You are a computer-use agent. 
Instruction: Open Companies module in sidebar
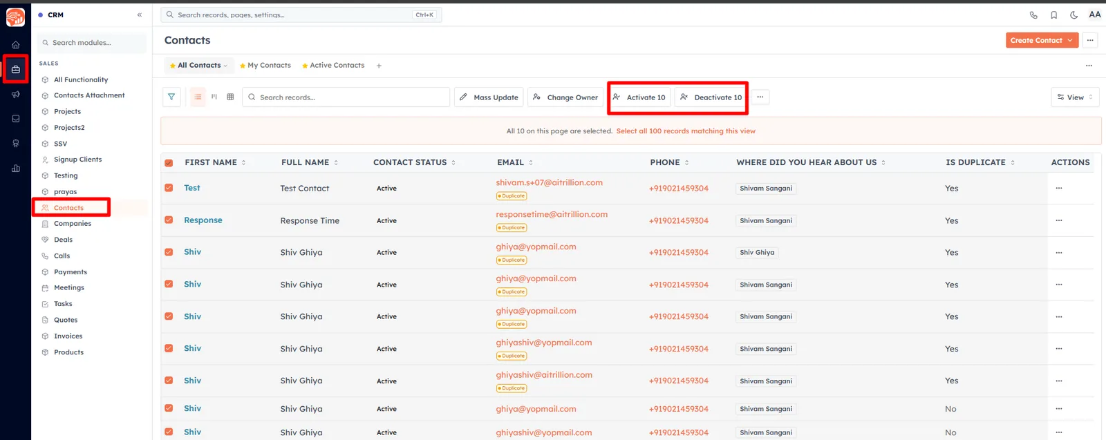coord(73,224)
